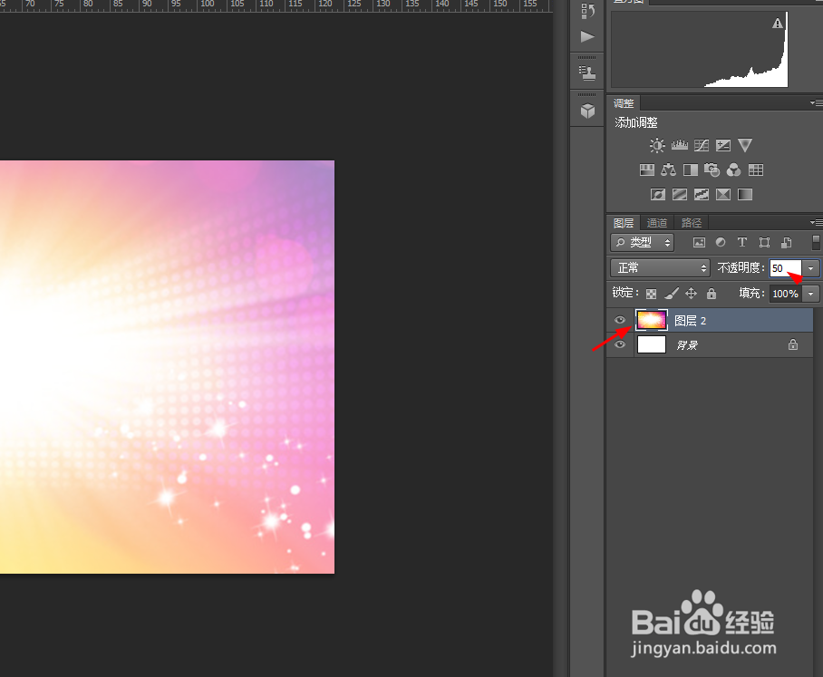Open the 不透明度 opacity slider arrow
Screen dimensions: 823x677
coord(811,268)
